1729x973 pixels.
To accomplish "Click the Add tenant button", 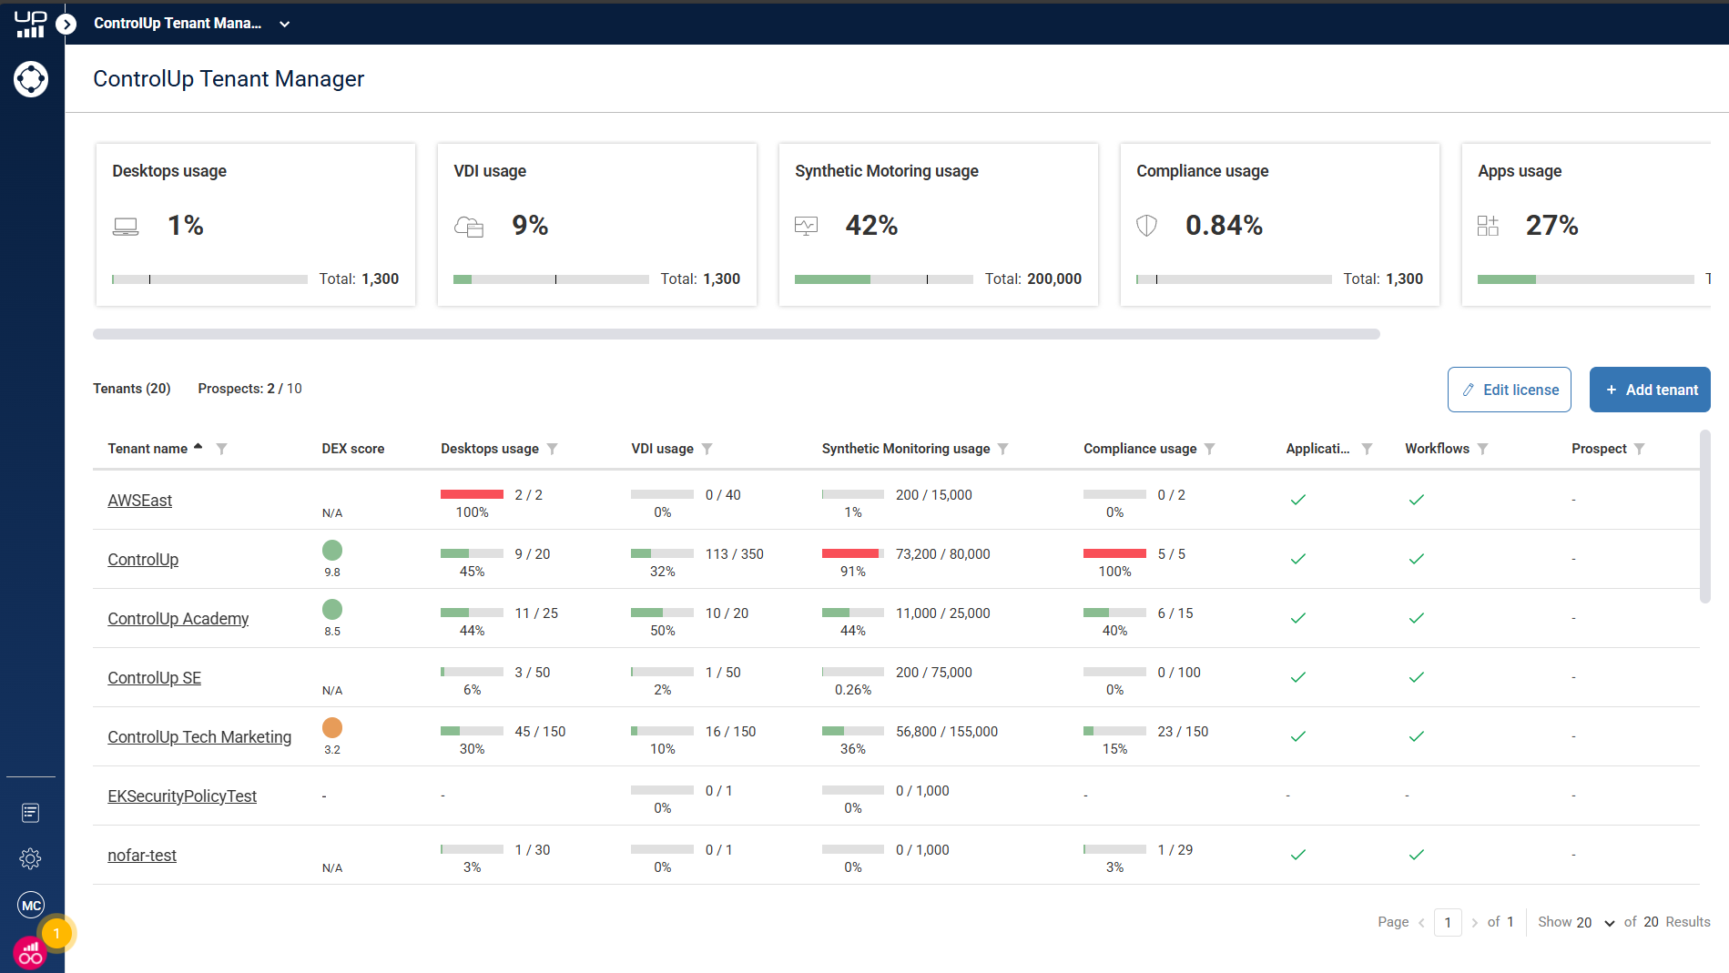I will (1649, 390).
